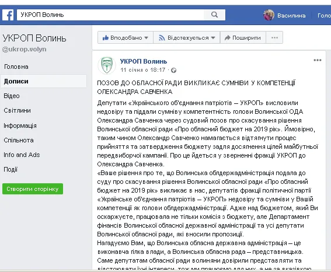The height and width of the screenshot is (272, 331).
Task: Open the УКРОП Волинь post author link
Action: click(144, 61)
